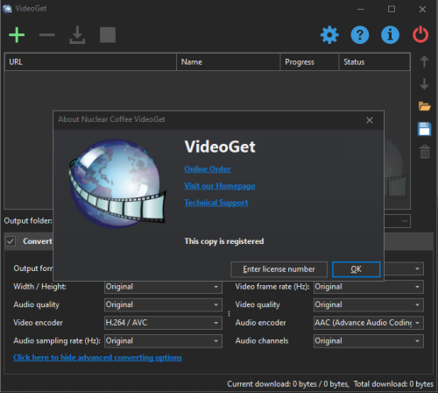Image resolution: width=438 pixels, height=393 pixels.
Task: Move item up with the up arrow icon
Action: click(x=424, y=61)
